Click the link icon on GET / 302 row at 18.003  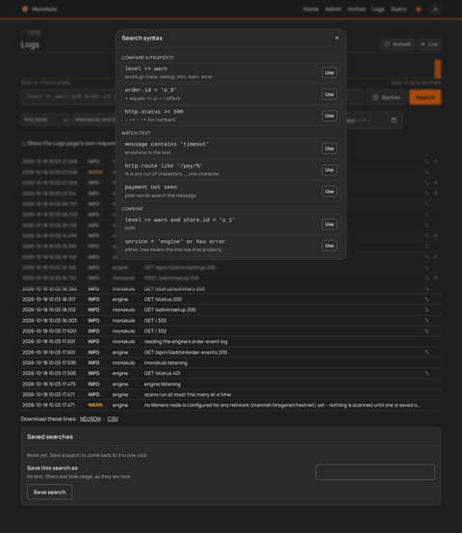(426, 321)
